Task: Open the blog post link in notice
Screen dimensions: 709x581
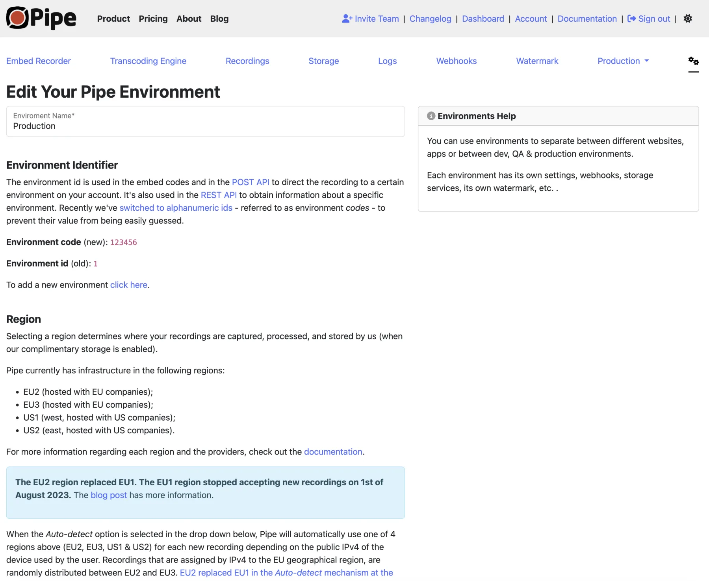Action: [109, 495]
